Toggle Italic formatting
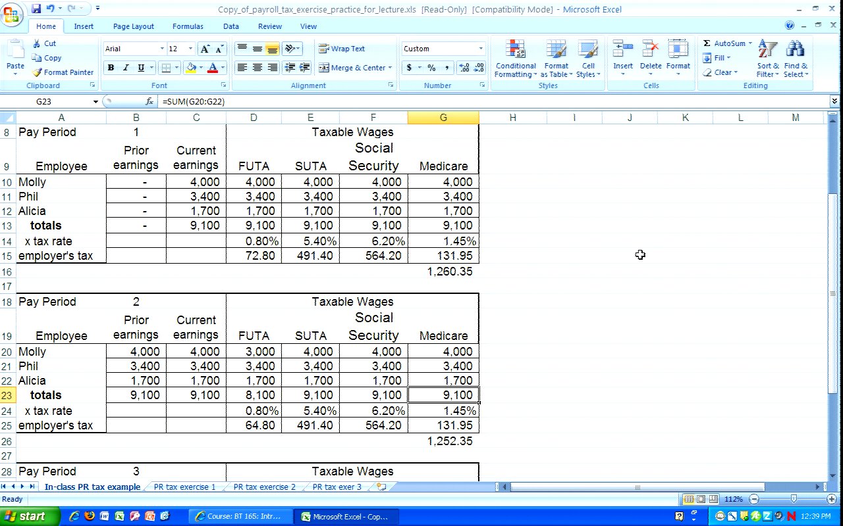 [126, 68]
